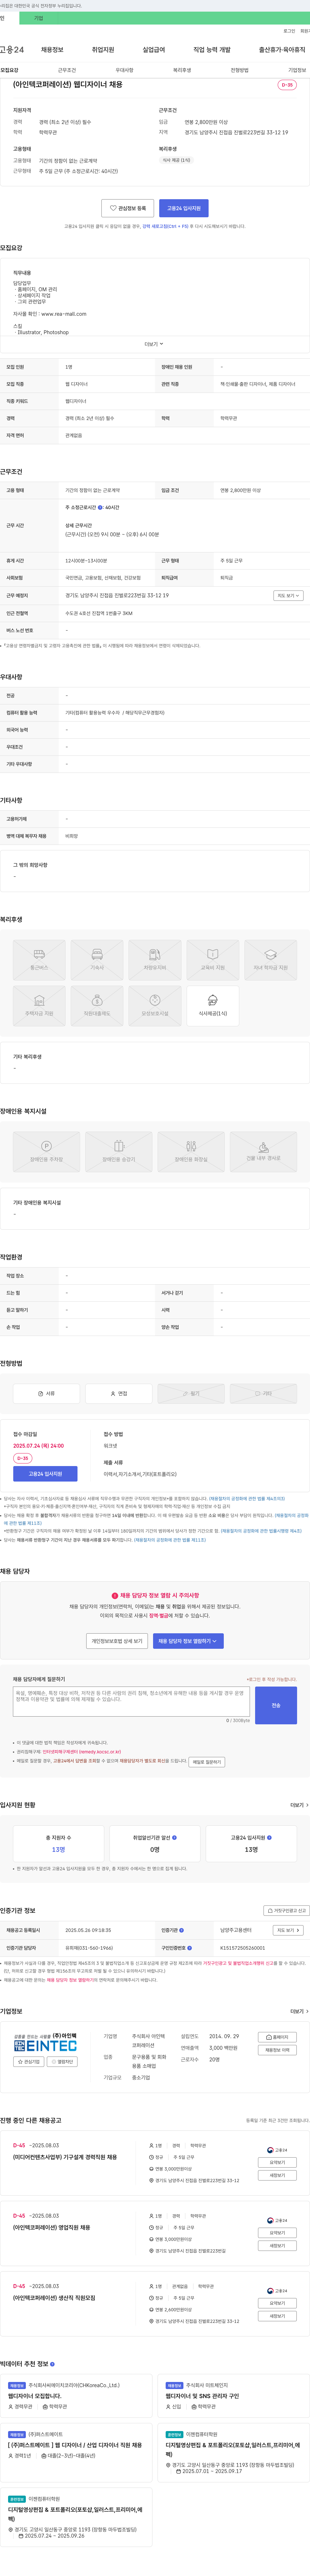The height and width of the screenshot is (2576, 310).
Task: Click the EINTEC company logo
Action: pyautogui.click(x=45, y=2043)
